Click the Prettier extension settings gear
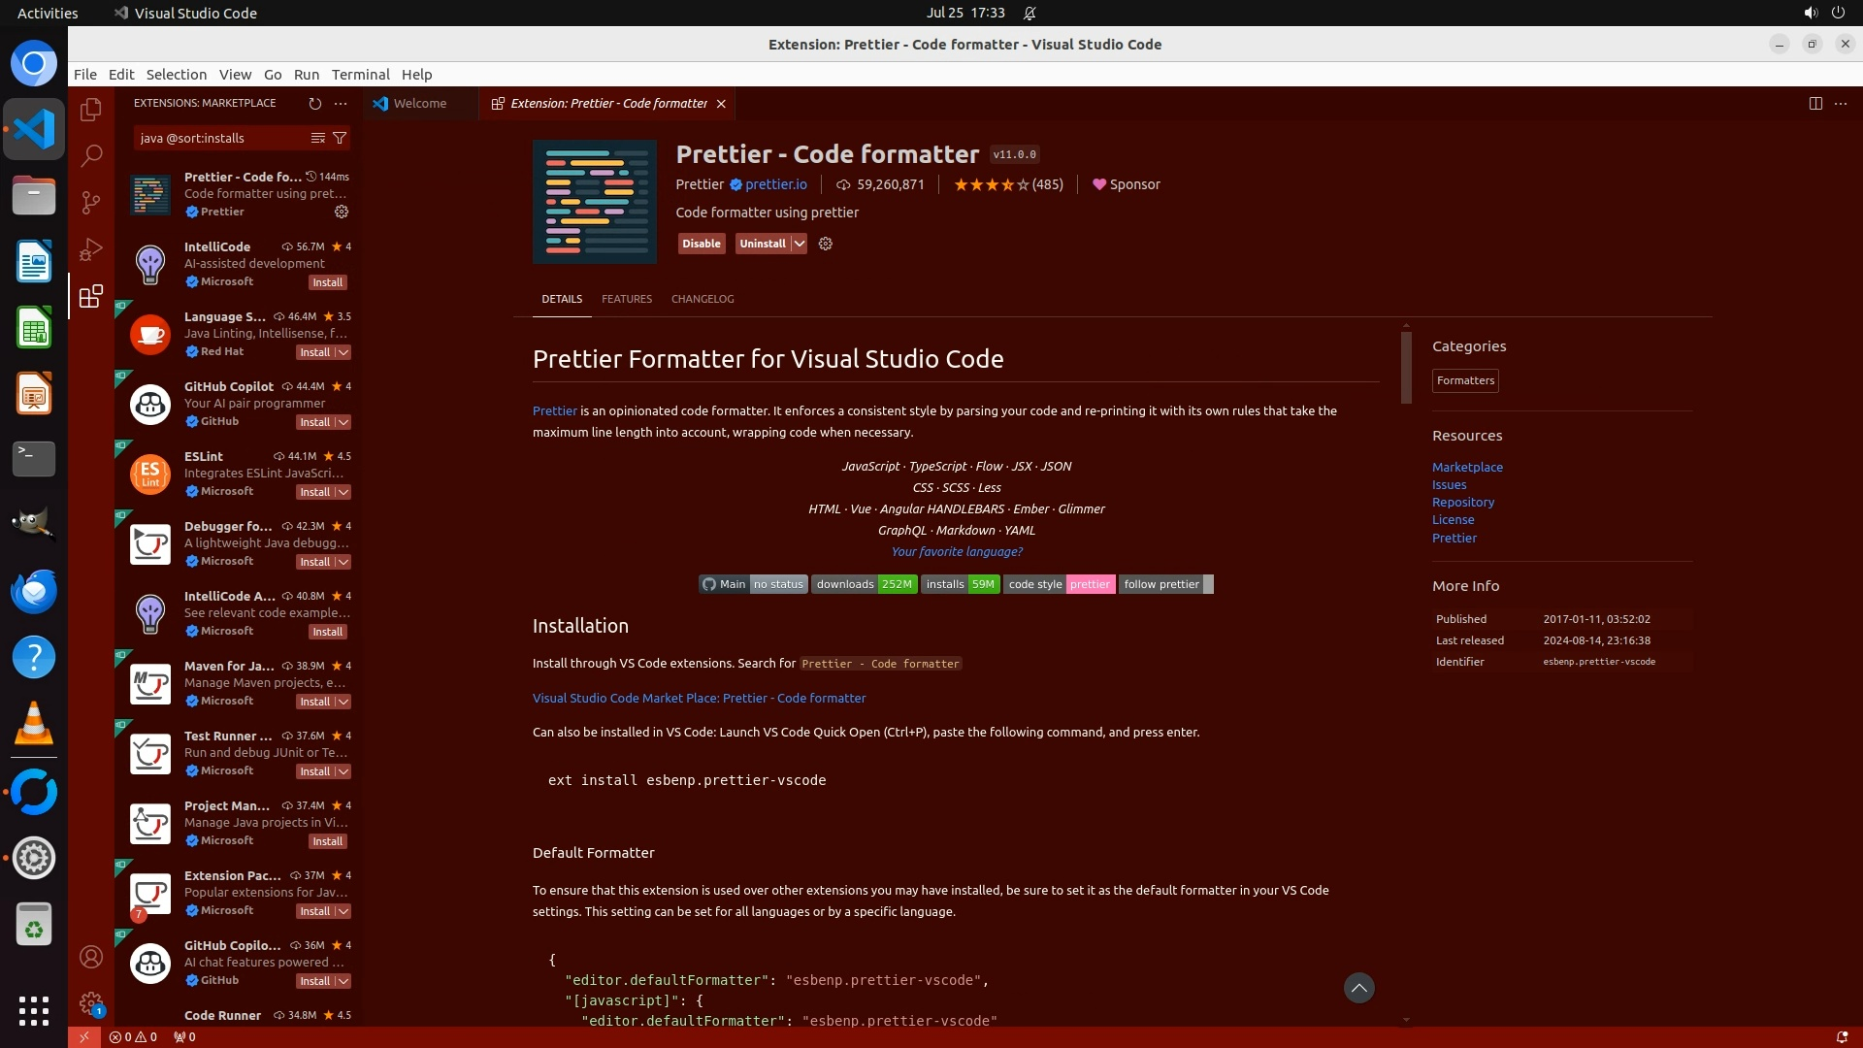The image size is (1863, 1048). (826, 244)
